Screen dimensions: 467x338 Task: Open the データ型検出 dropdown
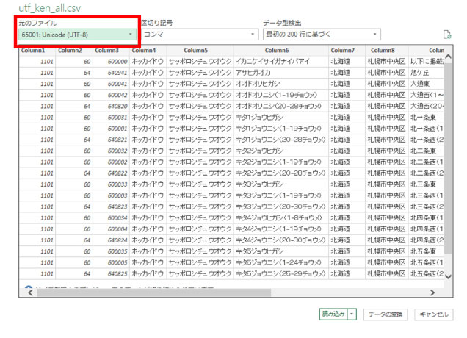click(x=322, y=35)
